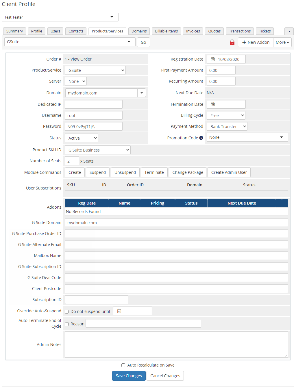
Task: Switch to the Summary tab
Action: [14, 31]
